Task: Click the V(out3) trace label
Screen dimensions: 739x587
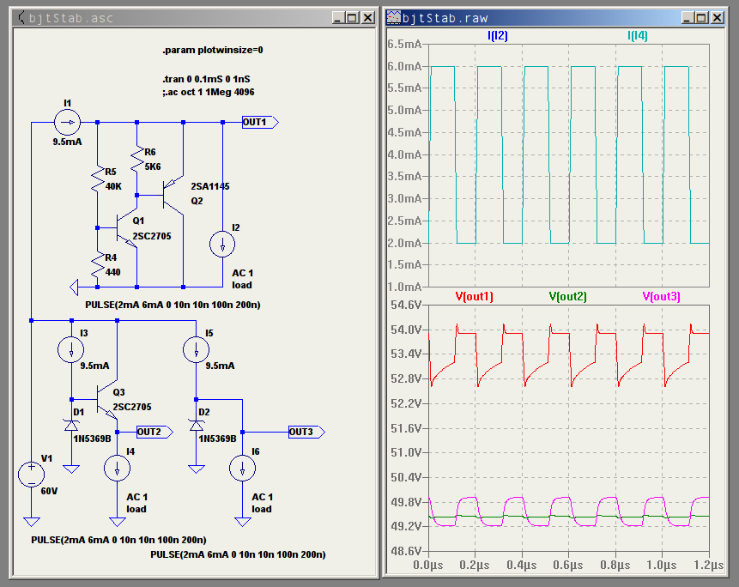Action: tap(661, 296)
